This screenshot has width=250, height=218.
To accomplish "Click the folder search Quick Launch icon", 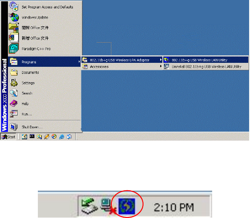I will (x=39, y=137).
